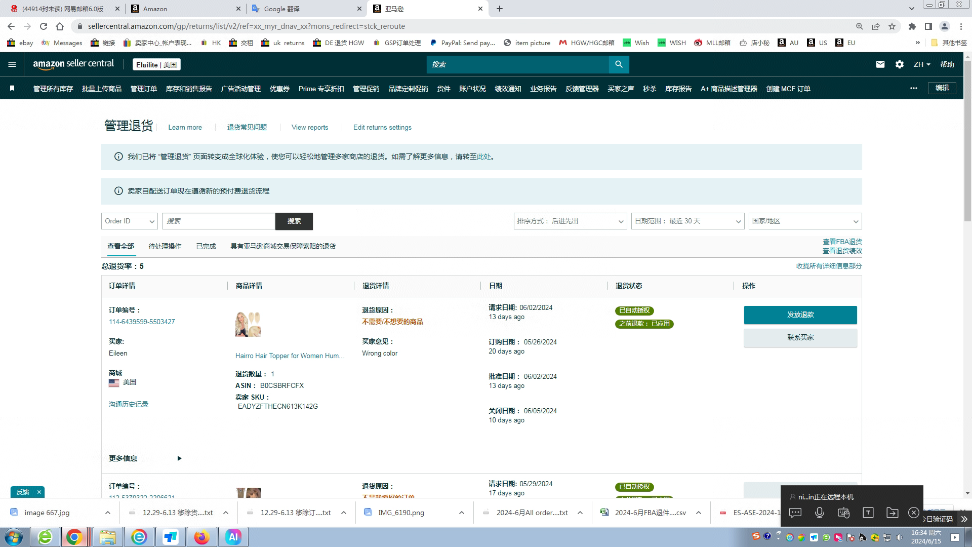This screenshot has height=547, width=972.
Task: Click the Hairro Hair Topper product link
Action: [x=290, y=356]
